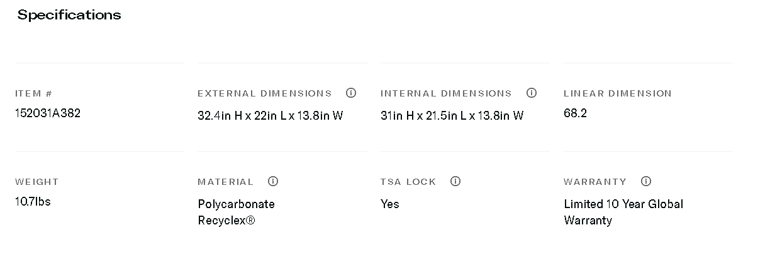
Task: Click the EXTERNAL DIMENSIONS label
Action: point(264,93)
